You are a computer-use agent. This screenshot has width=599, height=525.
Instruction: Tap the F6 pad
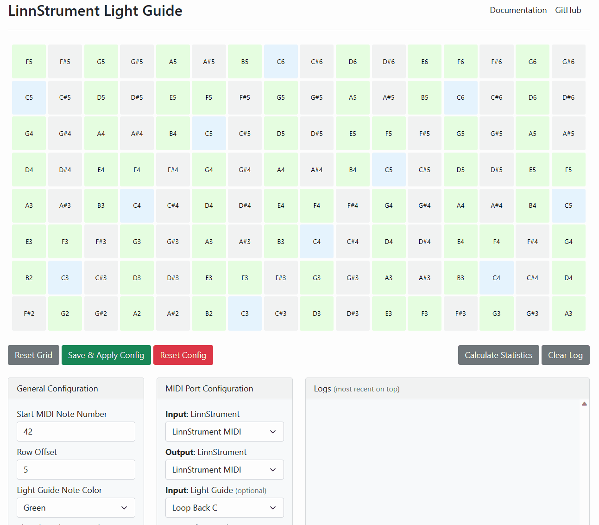pos(460,62)
